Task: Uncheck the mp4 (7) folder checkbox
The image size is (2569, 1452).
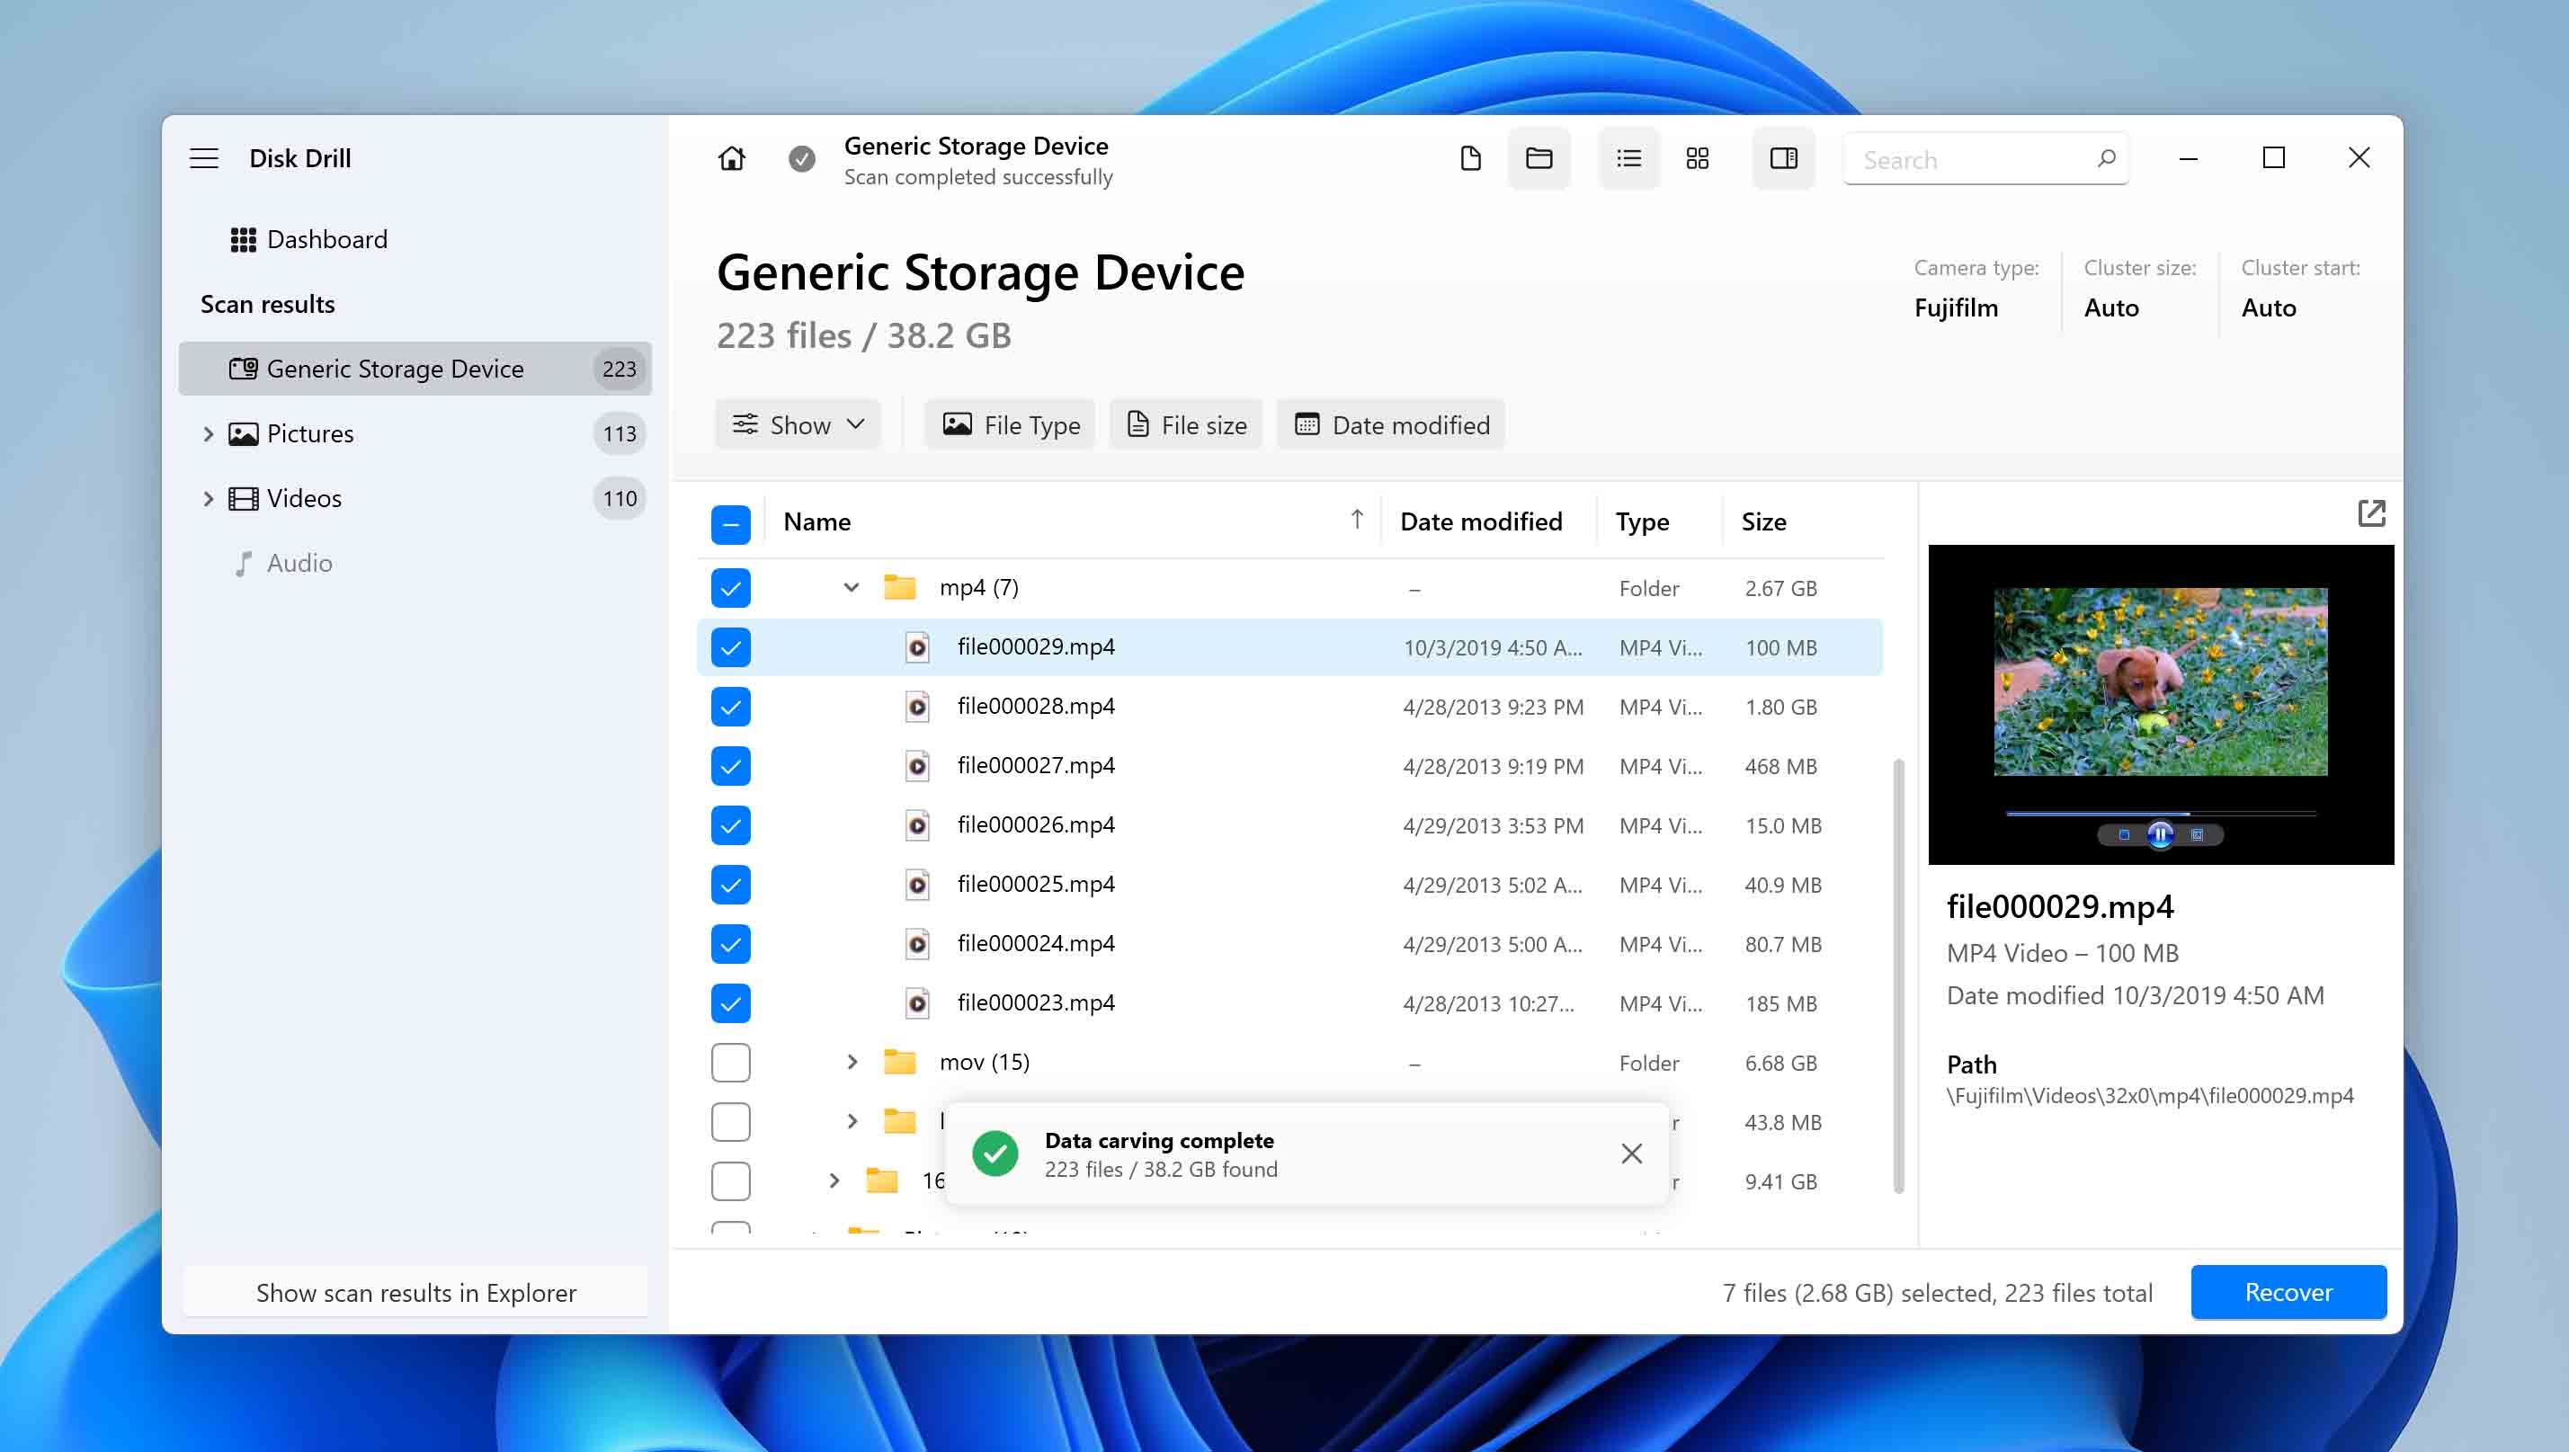Action: point(730,587)
